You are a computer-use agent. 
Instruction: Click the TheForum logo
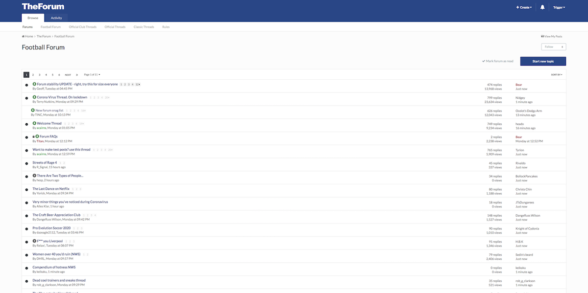point(42,6)
